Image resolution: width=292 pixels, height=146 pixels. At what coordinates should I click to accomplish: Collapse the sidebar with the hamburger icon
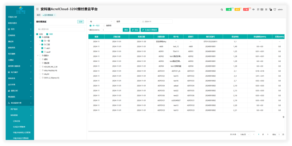(x=38, y=9)
